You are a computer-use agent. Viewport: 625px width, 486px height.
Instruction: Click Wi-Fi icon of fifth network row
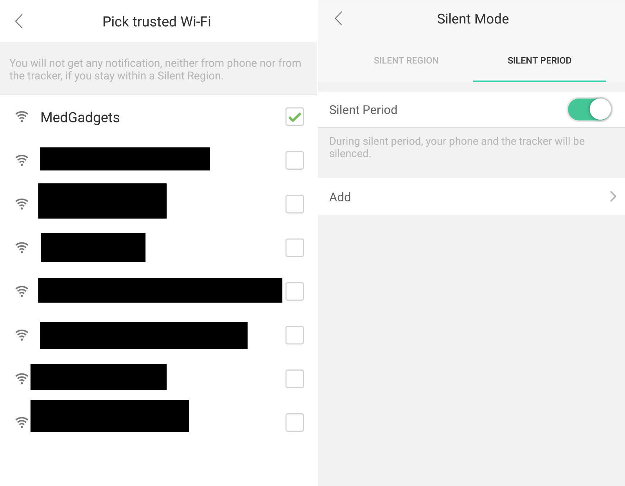coord(22,291)
